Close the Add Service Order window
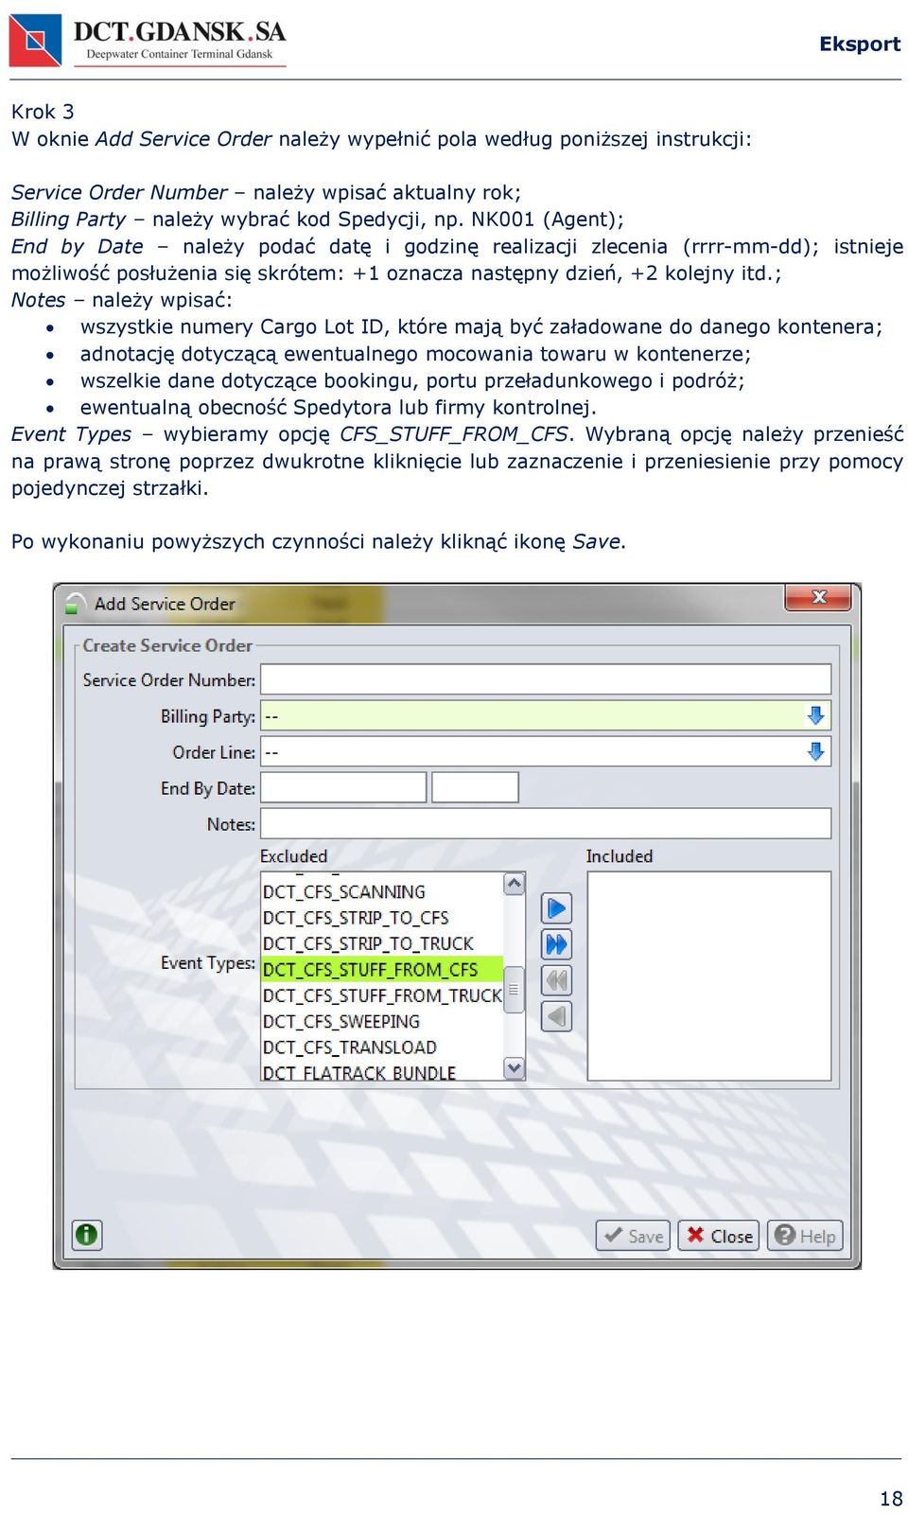 coord(819,597)
